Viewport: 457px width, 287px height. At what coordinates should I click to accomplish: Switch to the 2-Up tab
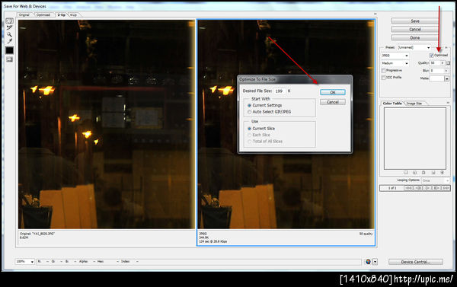coord(62,14)
